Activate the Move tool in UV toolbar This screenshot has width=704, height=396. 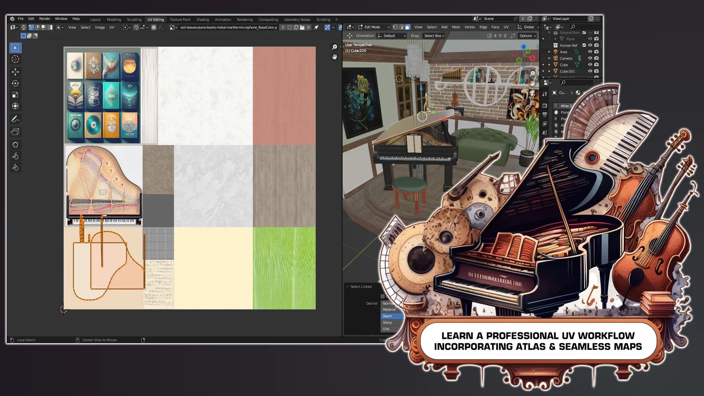click(x=15, y=72)
